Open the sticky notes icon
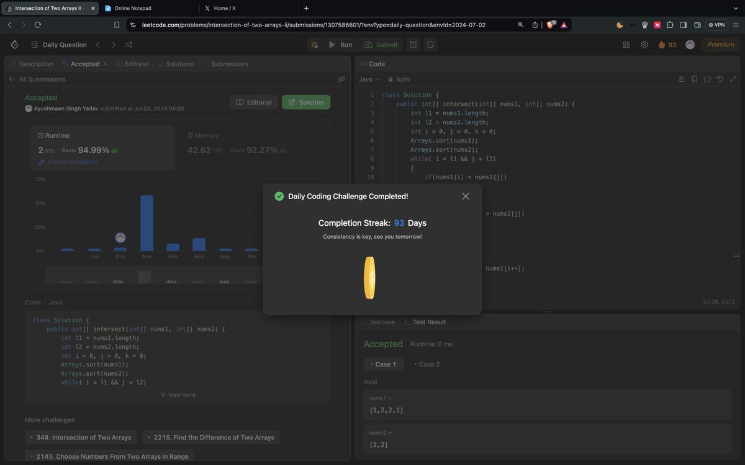Screen dimensions: 745x465 [430, 45]
